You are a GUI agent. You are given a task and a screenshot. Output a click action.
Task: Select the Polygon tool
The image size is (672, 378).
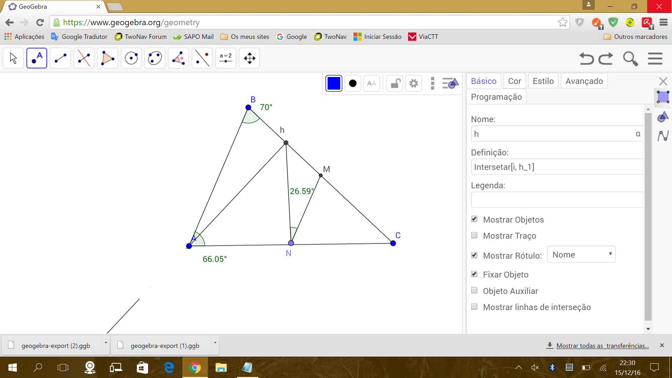pos(107,58)
